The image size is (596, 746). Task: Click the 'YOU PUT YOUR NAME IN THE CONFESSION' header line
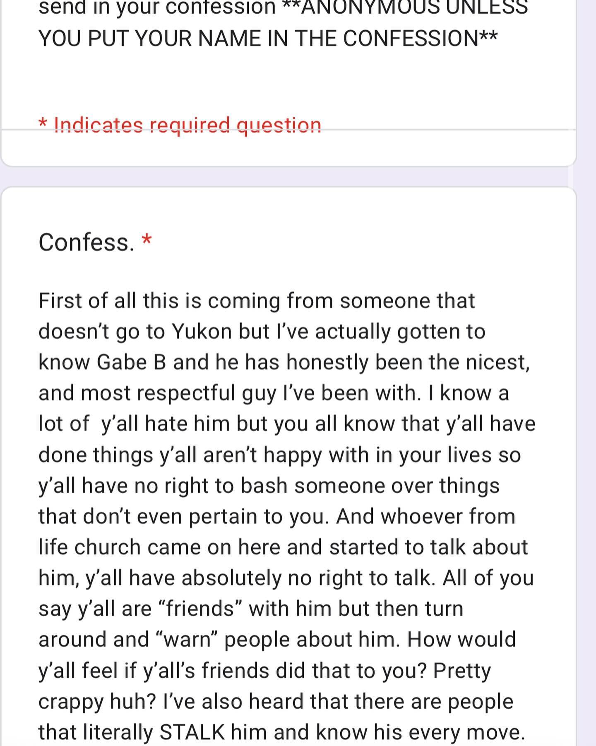tap(267, 39)
